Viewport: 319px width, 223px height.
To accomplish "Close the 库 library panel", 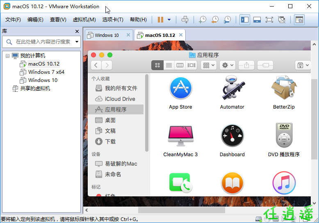I will pos(77,31).
